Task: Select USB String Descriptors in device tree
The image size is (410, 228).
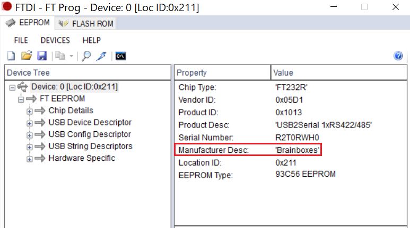Action: [x=90, y=146]
